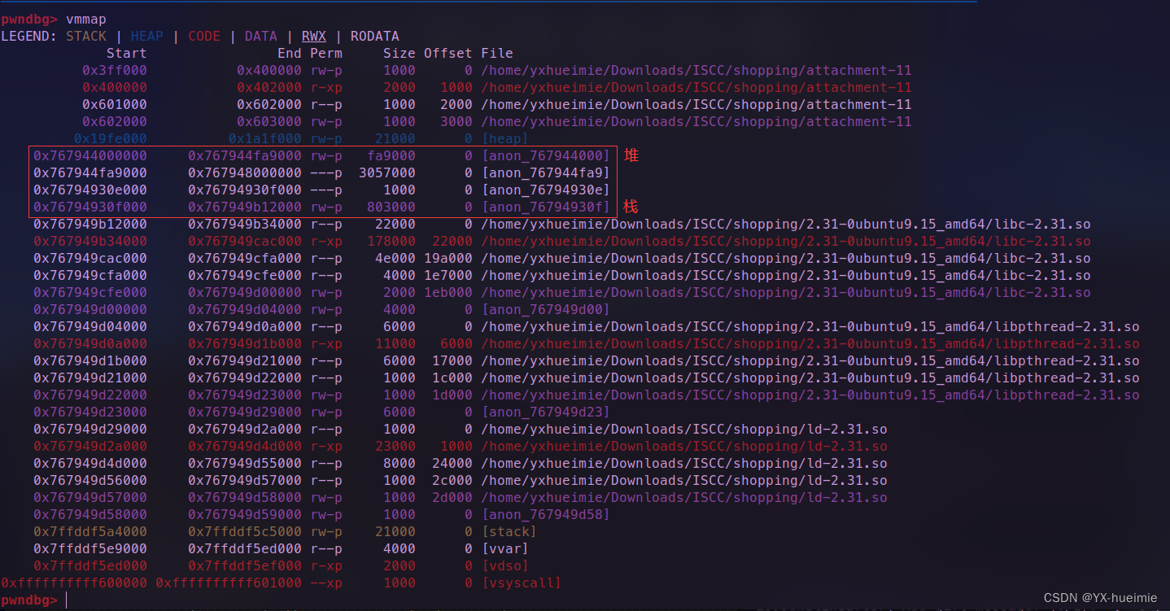This screenshot has height=611, width=1170.
Task: Select ld-2.31.so offset value 2d000
Action: (x=452, y=497)
